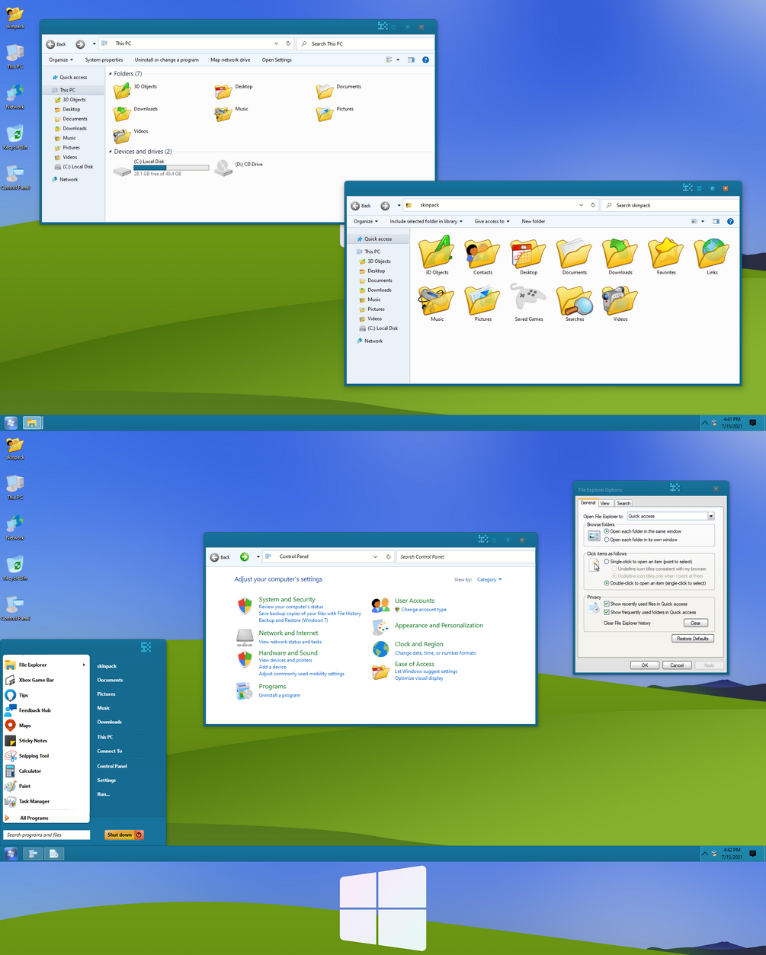Screen dimensions: 766x955
Task: Switch to Search tab in File Explorer Options
Action: tap(623, 503)
